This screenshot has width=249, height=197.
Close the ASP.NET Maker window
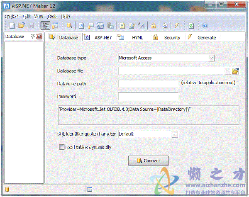click(x=237, y=5)
